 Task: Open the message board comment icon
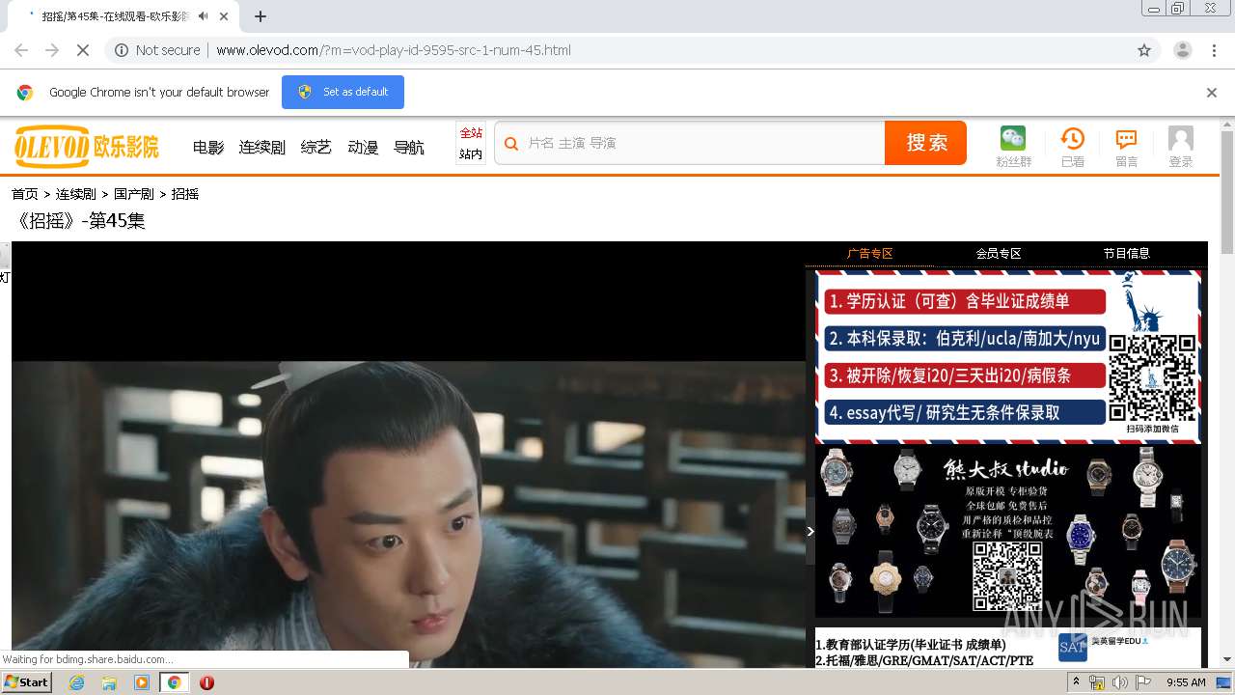pos(1126,138)
